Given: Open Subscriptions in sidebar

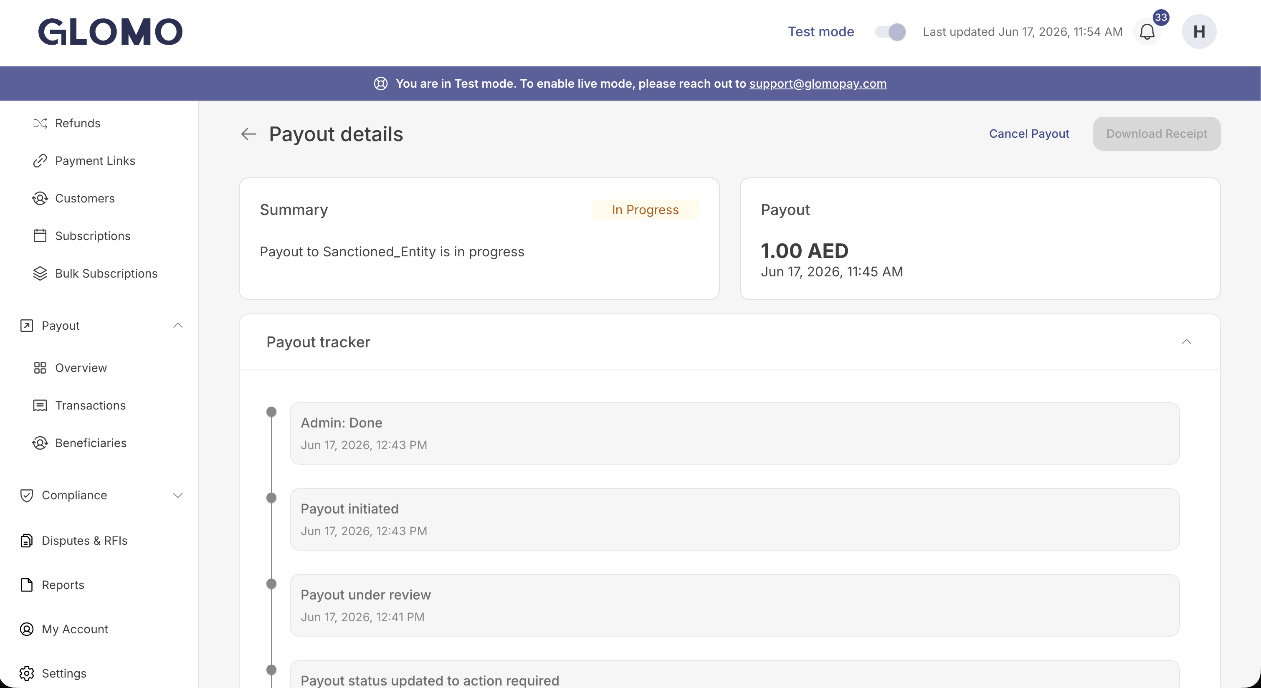Looking at the screenshot, I should tap(93, 236).
